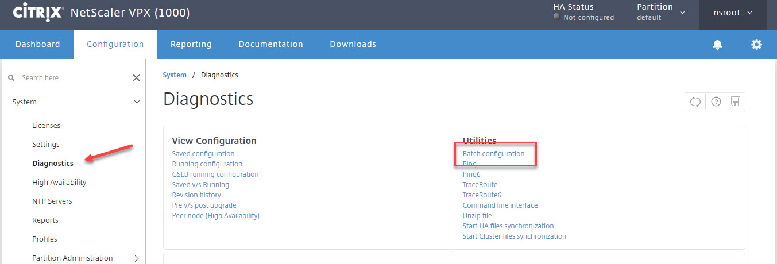Open NTP Servers in the sidebar
The height and width of the screenshot is (264, 777).
(52, 201)
